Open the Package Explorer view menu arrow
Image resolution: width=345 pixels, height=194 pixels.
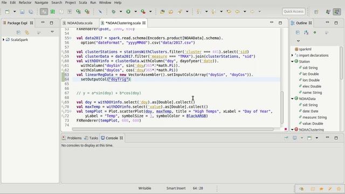pos(52,32)
